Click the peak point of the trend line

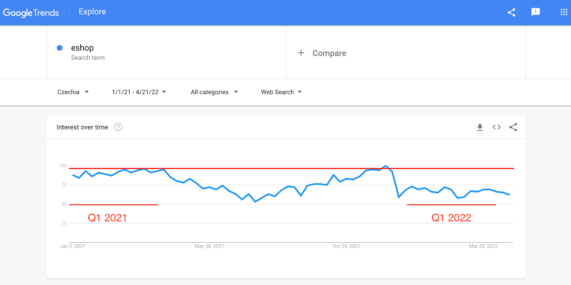[385, 166]
